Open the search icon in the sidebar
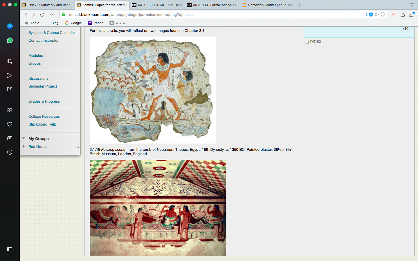The image size is (418, 261). tap(10, 61)
